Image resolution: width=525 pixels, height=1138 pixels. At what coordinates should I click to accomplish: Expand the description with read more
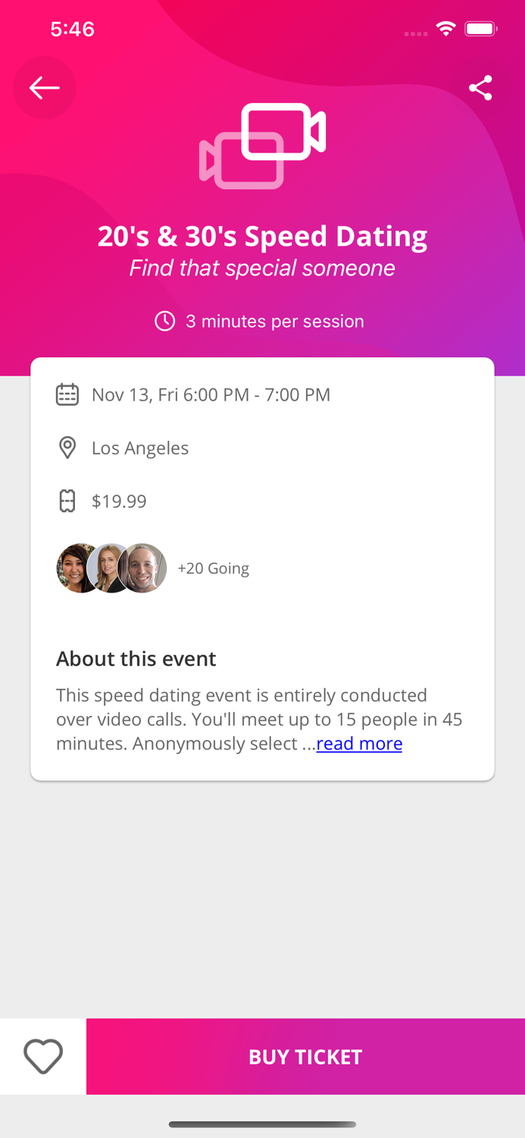tap(358, 743)
